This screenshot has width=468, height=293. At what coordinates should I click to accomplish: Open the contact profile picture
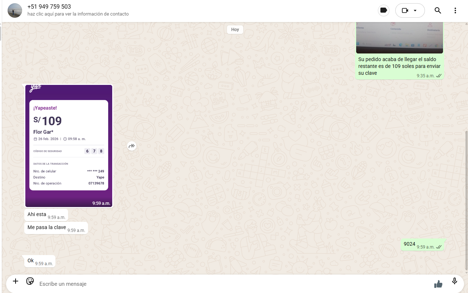point(15,10)
